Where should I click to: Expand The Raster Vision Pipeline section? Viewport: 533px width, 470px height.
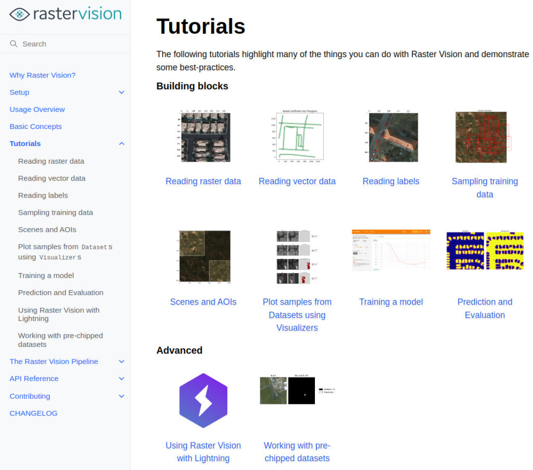pos(122,361)
